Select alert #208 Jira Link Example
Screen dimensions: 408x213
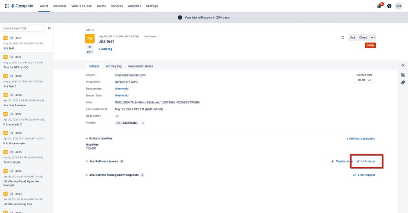(26, 100)
